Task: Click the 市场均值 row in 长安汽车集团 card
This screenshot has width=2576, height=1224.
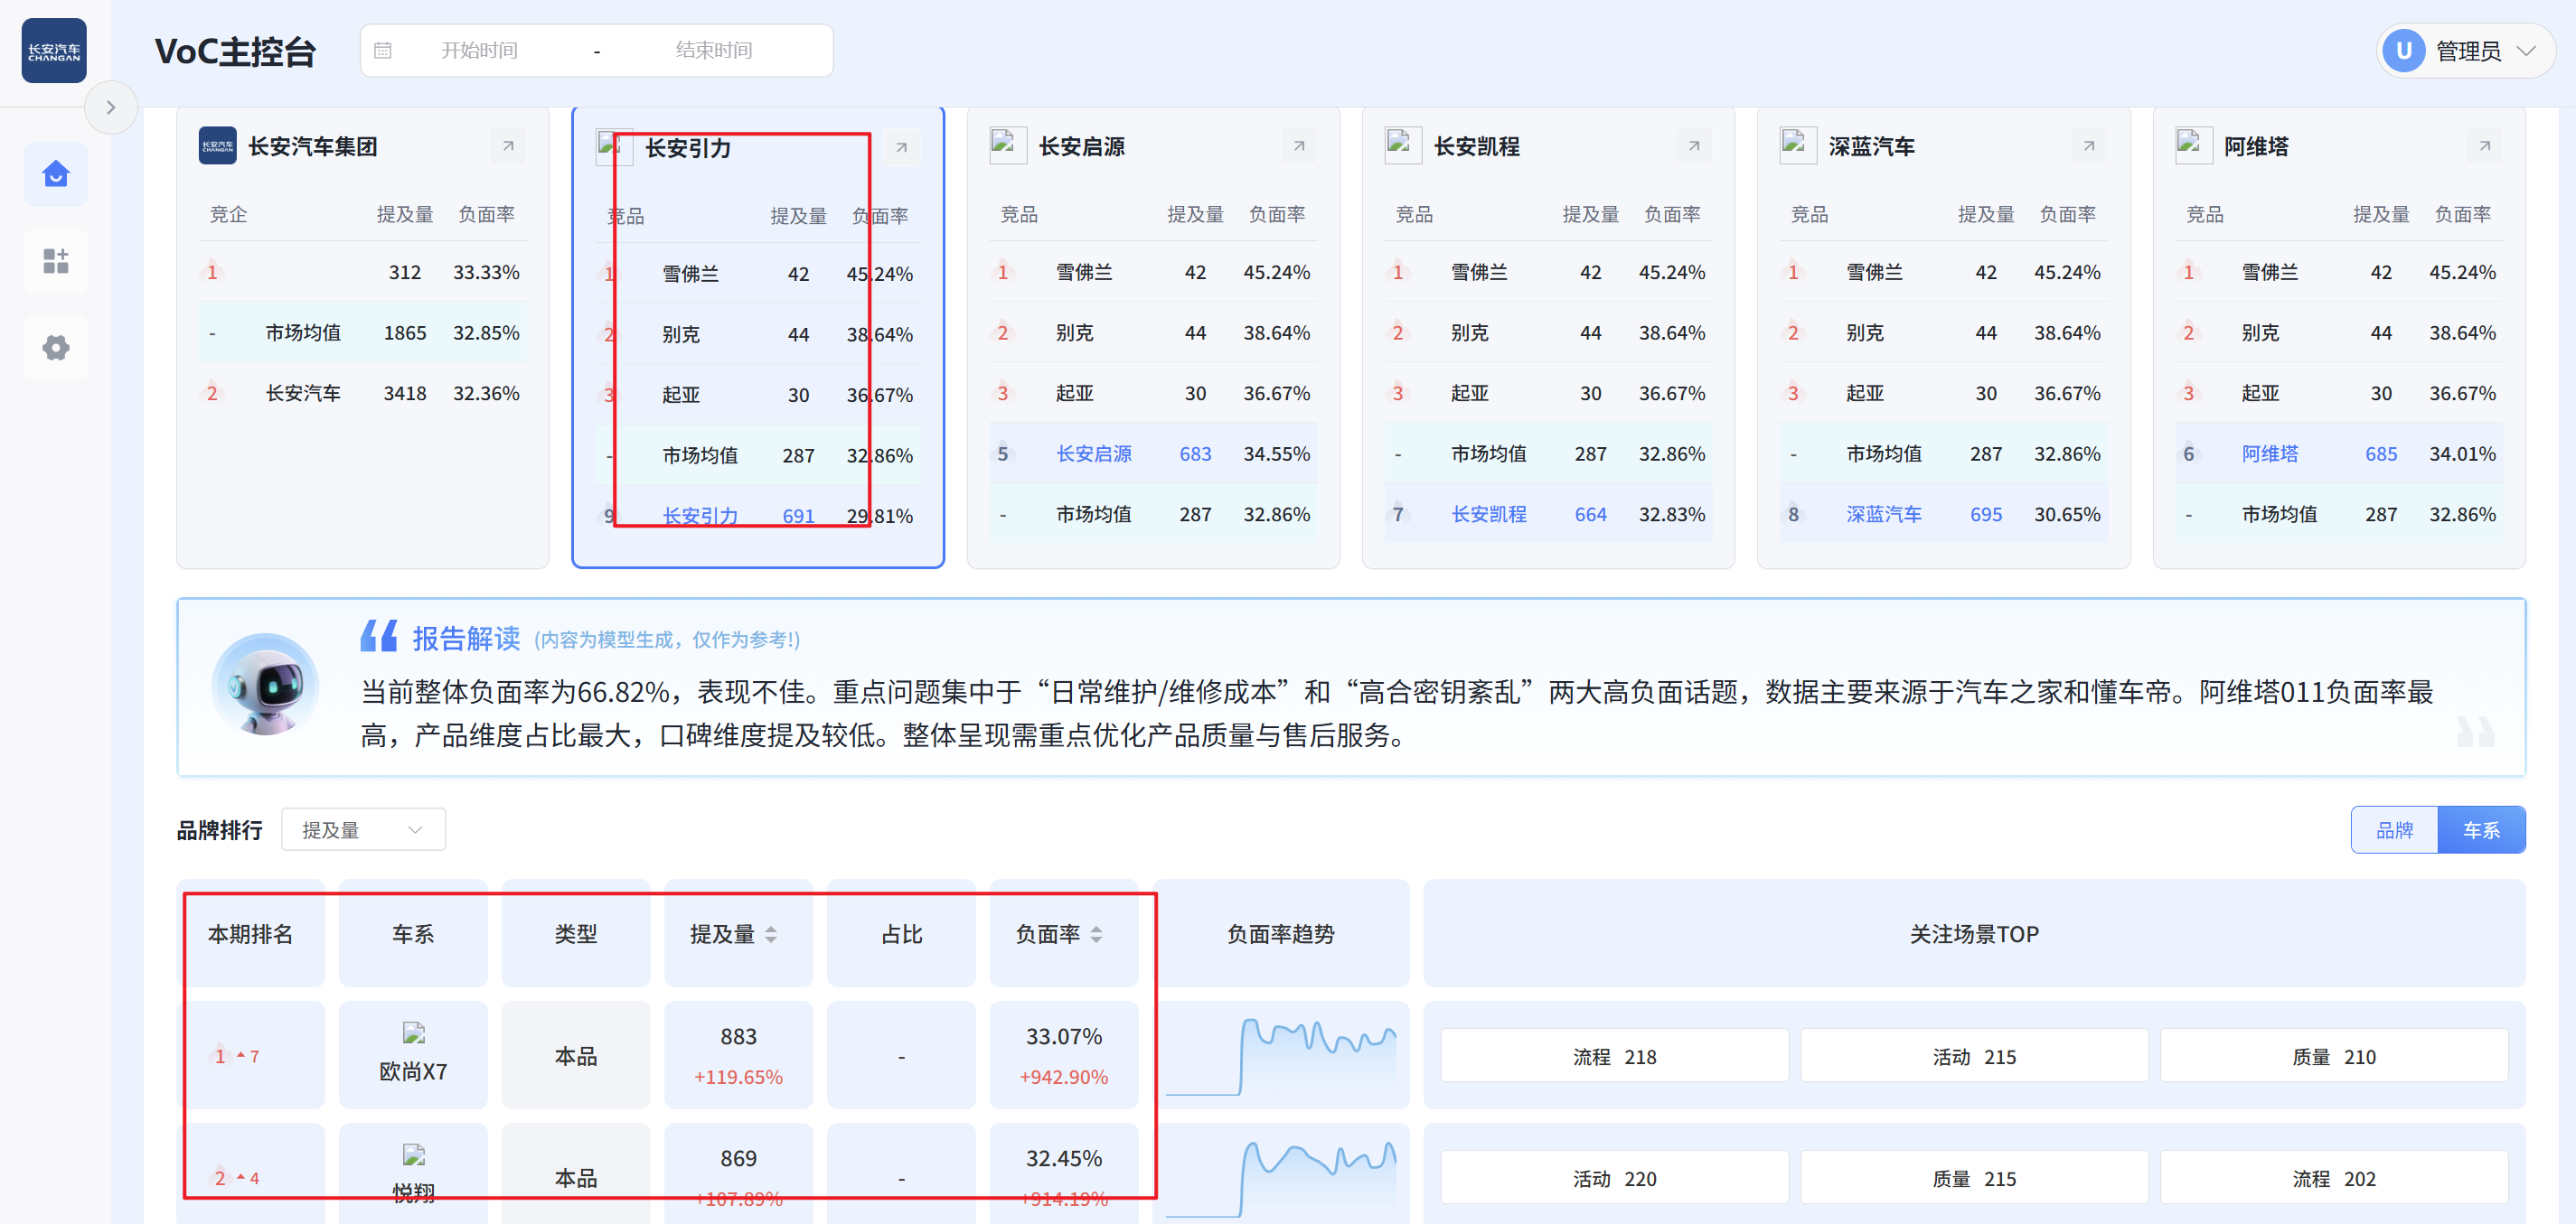Action: point(363,332)
